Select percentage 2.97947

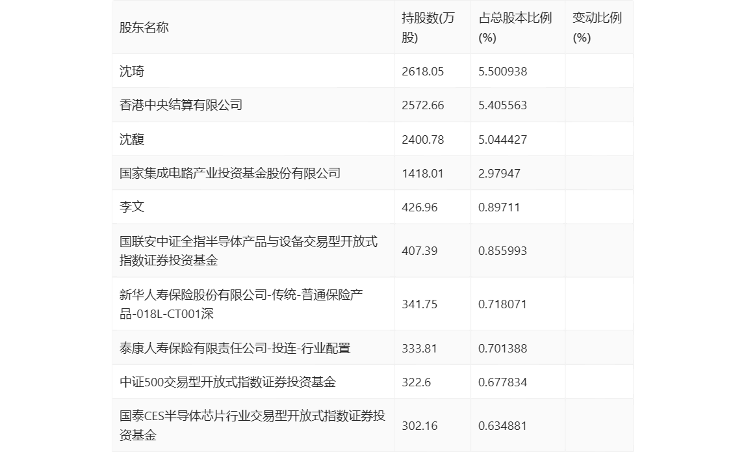(499, 174)
